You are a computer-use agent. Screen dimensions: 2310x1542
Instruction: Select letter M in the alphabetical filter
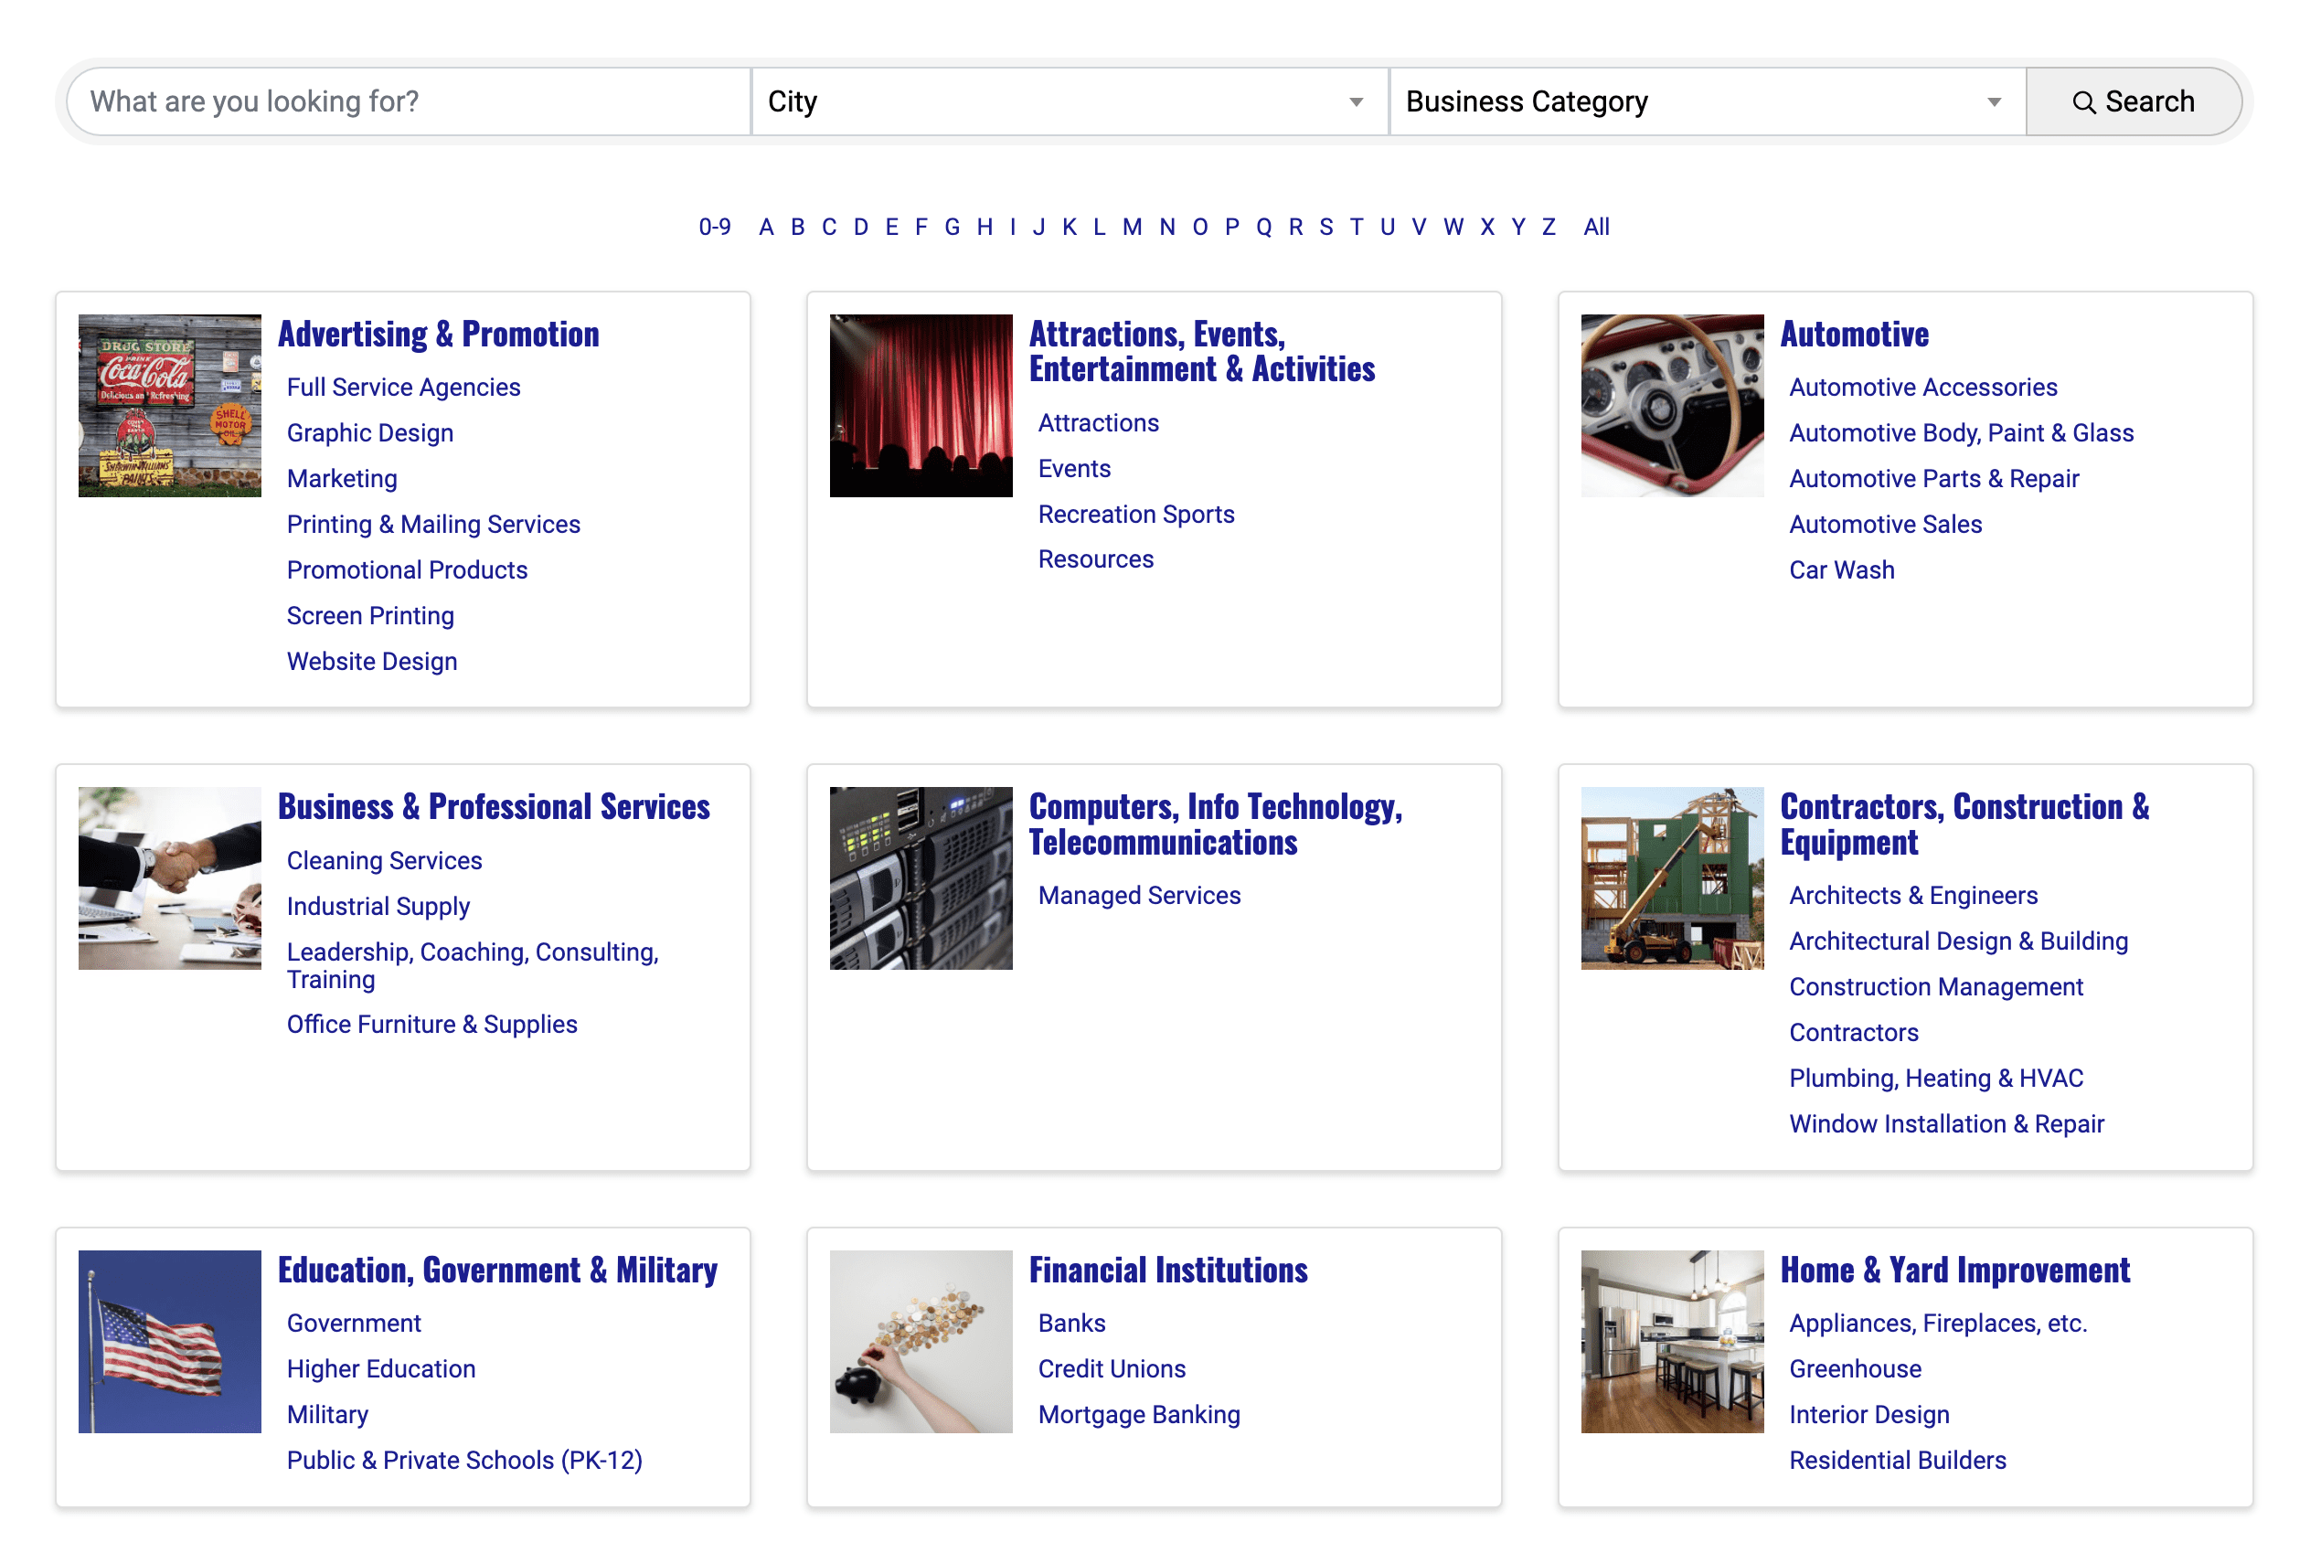1133,226
